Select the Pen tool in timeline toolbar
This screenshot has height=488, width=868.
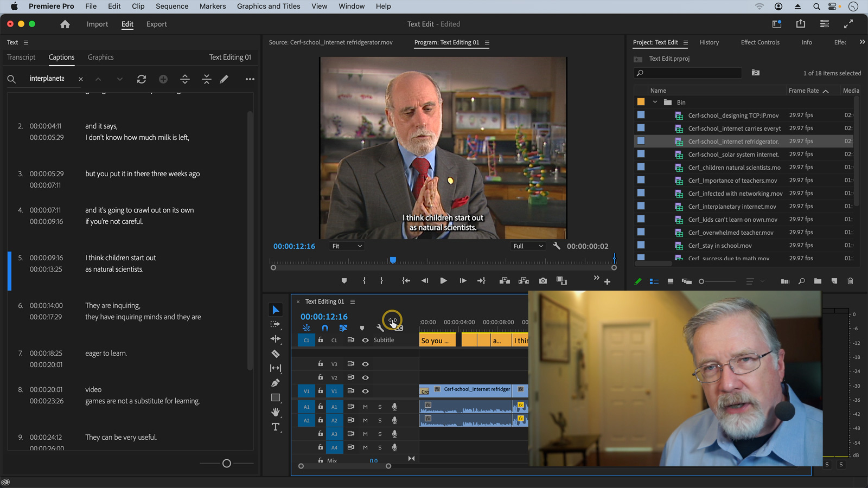[276, 383]
